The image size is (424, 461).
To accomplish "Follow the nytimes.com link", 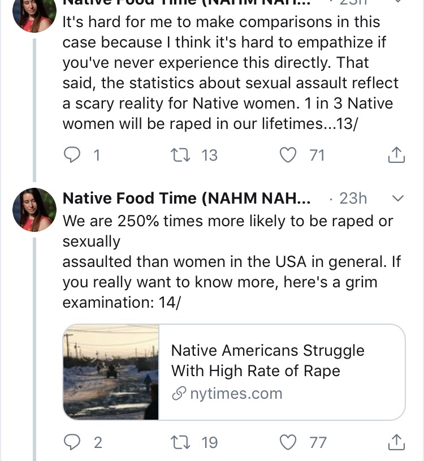I will (x=235, y=394).
